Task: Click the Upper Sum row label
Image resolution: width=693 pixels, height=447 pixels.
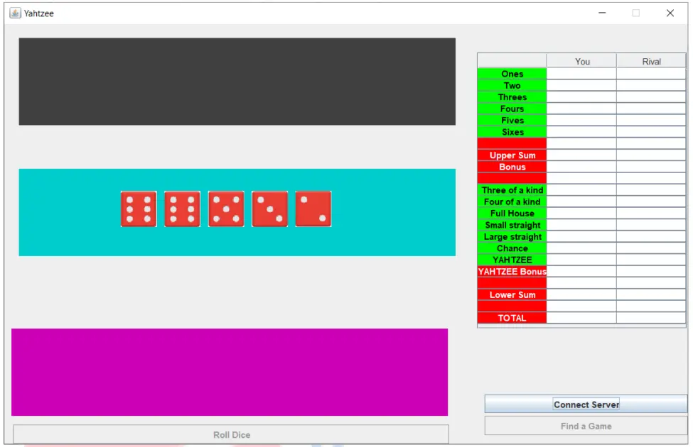Action: pos(512,155)
